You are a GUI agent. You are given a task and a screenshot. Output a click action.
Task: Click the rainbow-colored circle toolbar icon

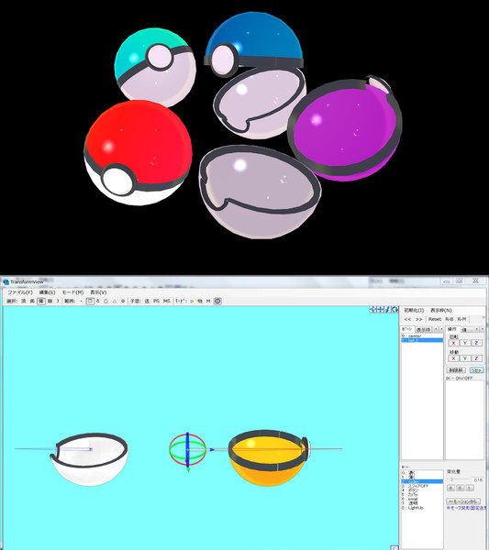217,301
